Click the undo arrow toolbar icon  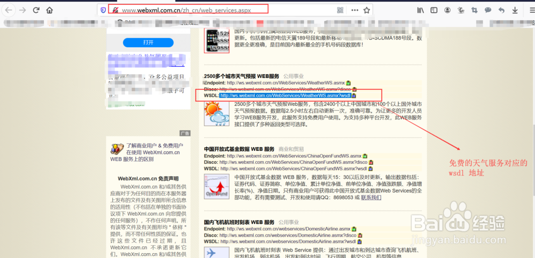[501, 10]
